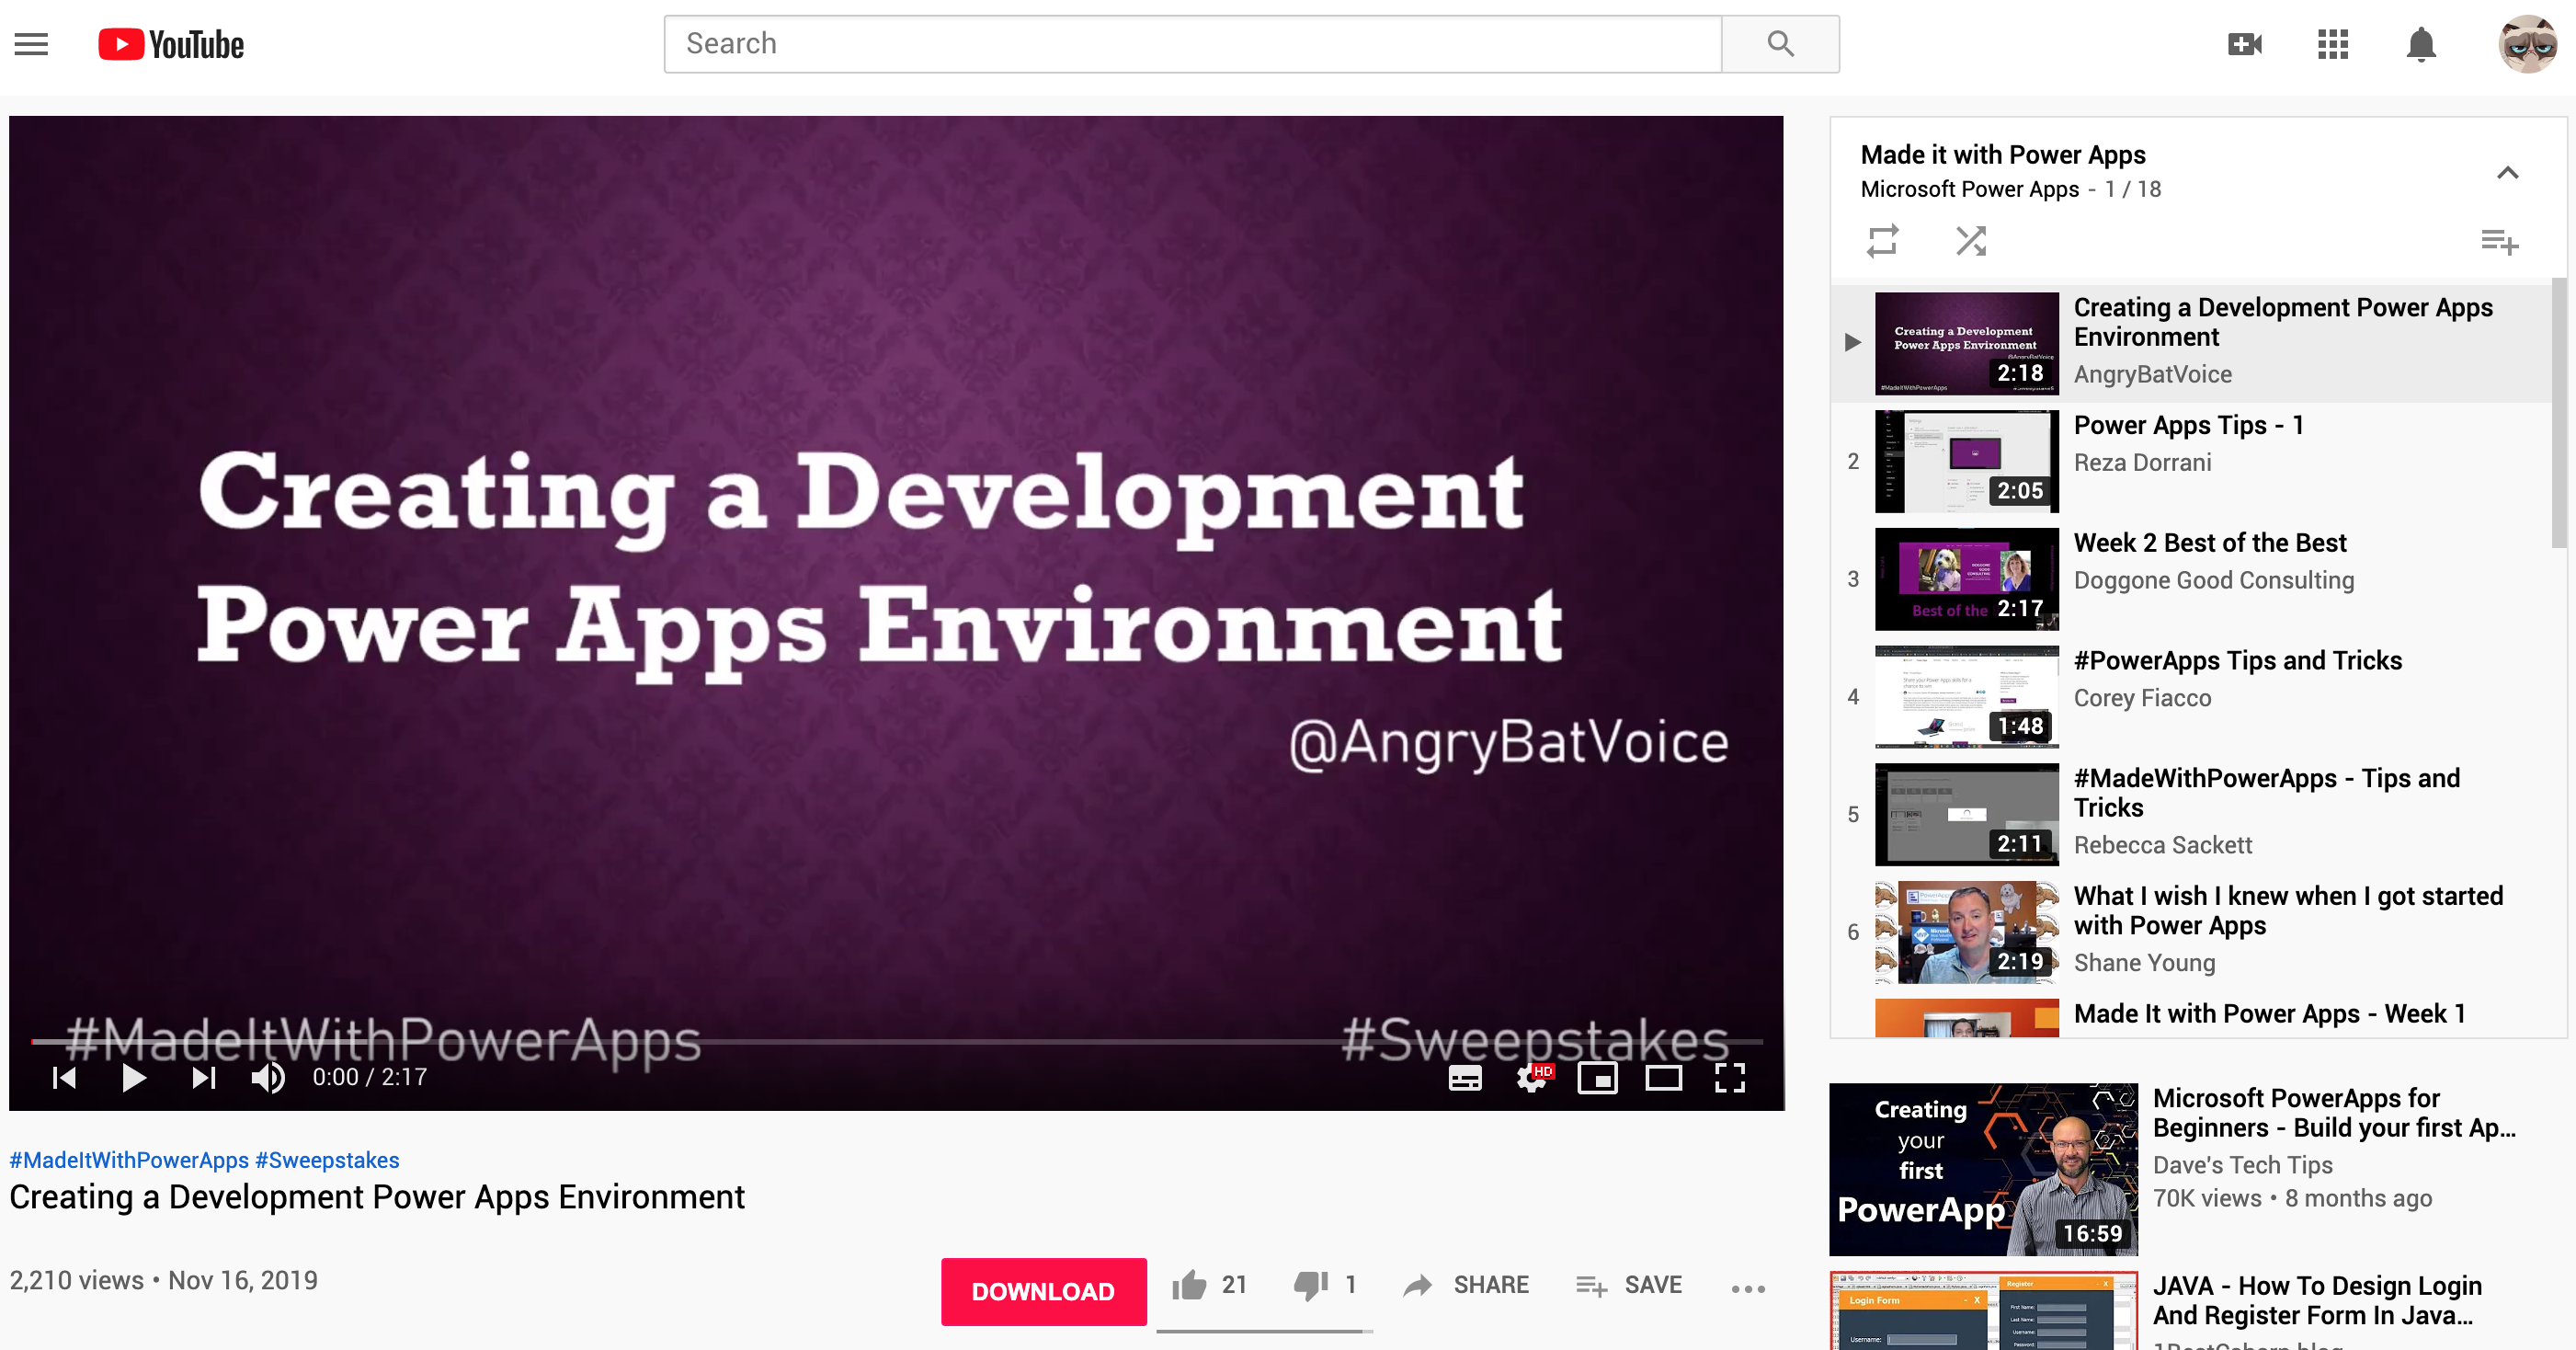
Task: Toggle playlist shuffle
Action: pos(1971,241)
